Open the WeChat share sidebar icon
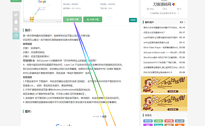The height and width of the screenshot is (126, 205). (16, 36)
